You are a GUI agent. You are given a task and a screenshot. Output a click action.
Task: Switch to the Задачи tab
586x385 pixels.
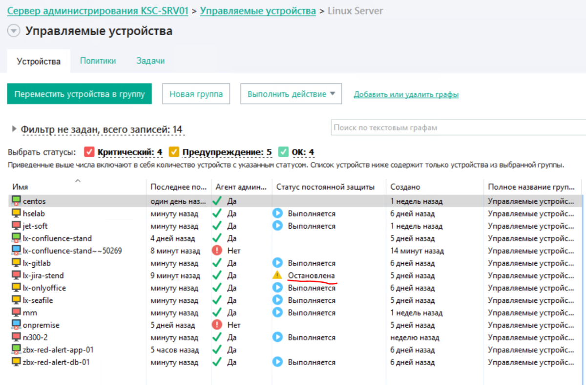pyautogui.click(x=150, y=61)
